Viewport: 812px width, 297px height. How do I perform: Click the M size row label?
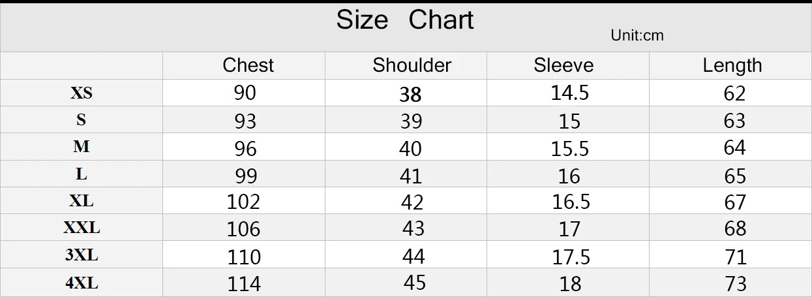pos(82,147)
